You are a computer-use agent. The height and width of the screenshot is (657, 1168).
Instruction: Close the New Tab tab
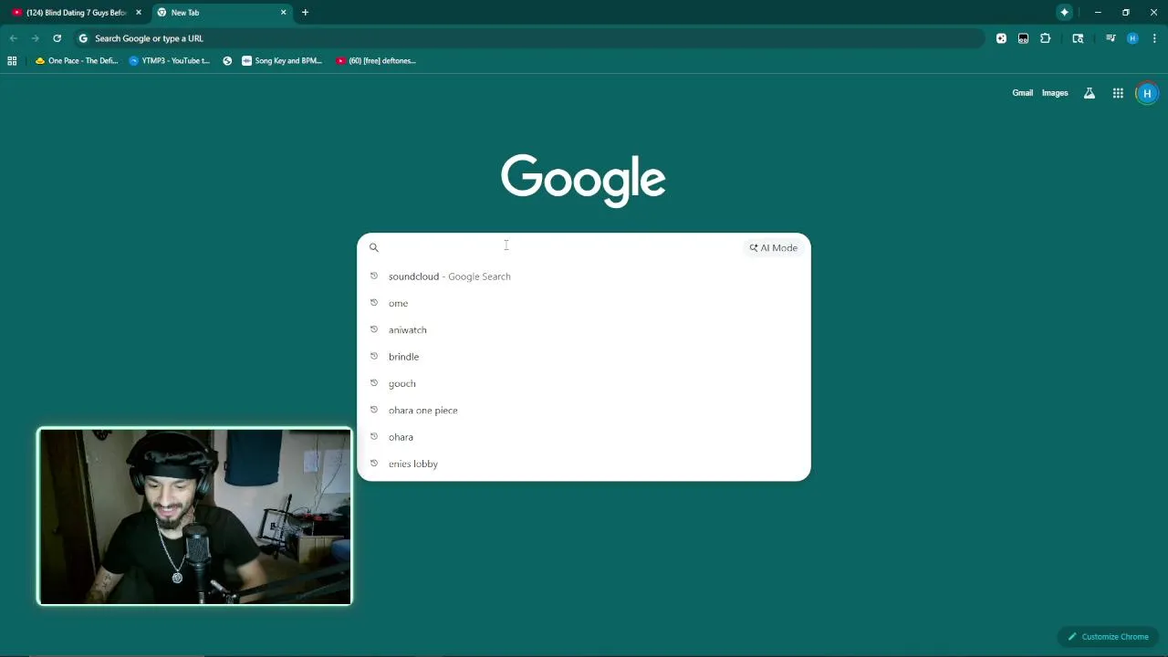click(x=283, y=13)
